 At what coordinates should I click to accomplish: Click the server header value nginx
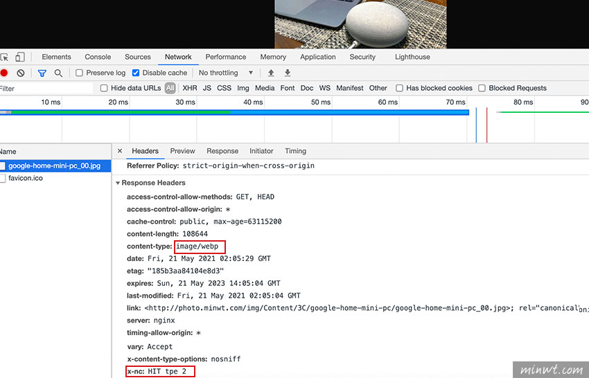164,321
